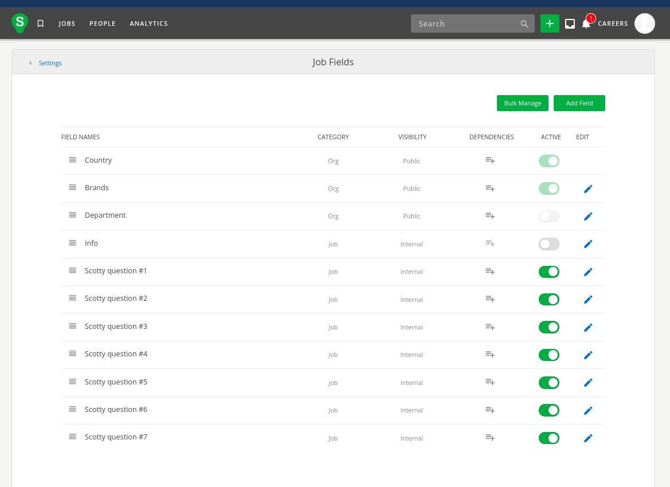Viewport: 670px width, 487px height.
Task: Go back to Settings link
Action: [50, 63]
